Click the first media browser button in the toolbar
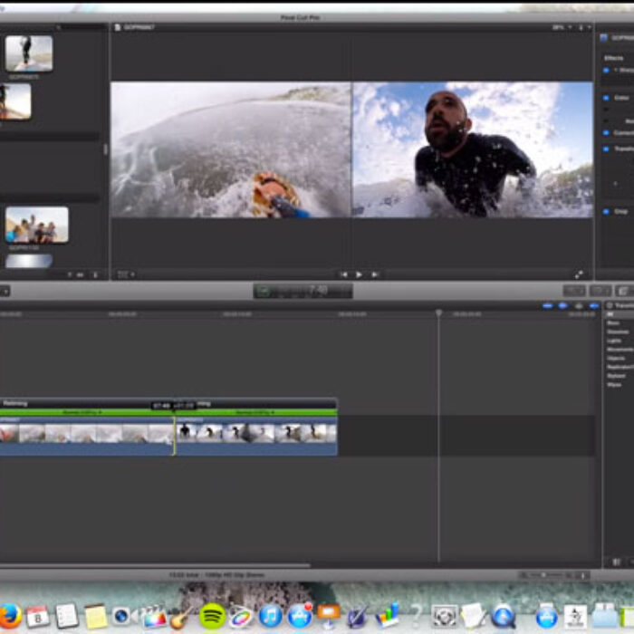The width and height of the screenshot is (634, 634). pos(574,291)
